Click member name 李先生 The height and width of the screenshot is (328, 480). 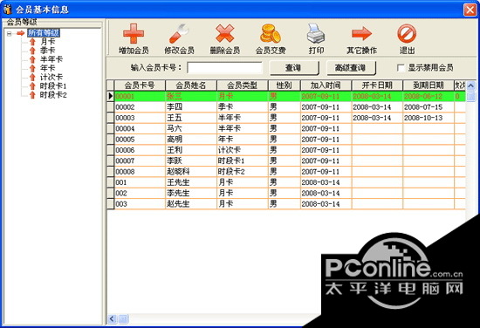tap(178, 193)
